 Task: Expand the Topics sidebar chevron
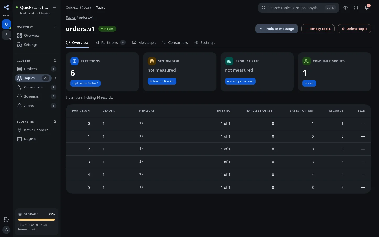pyautogui.click(x=55, y=78)
